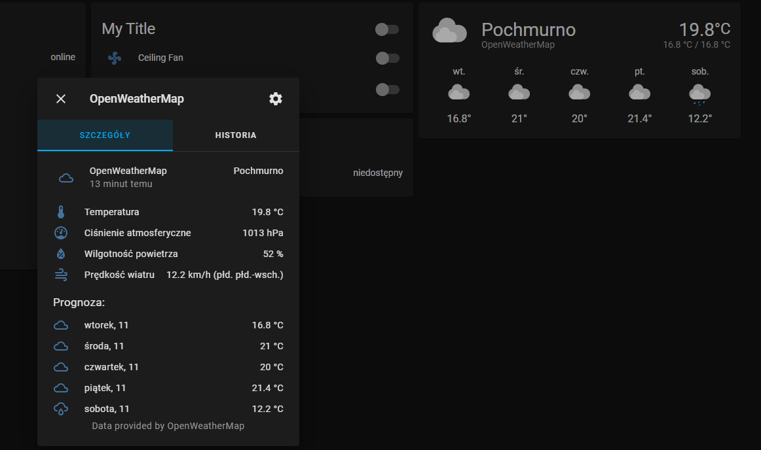This screenshot has height=450, width=761.
Task: Click the Prognoza: heading
Action: 79,303
